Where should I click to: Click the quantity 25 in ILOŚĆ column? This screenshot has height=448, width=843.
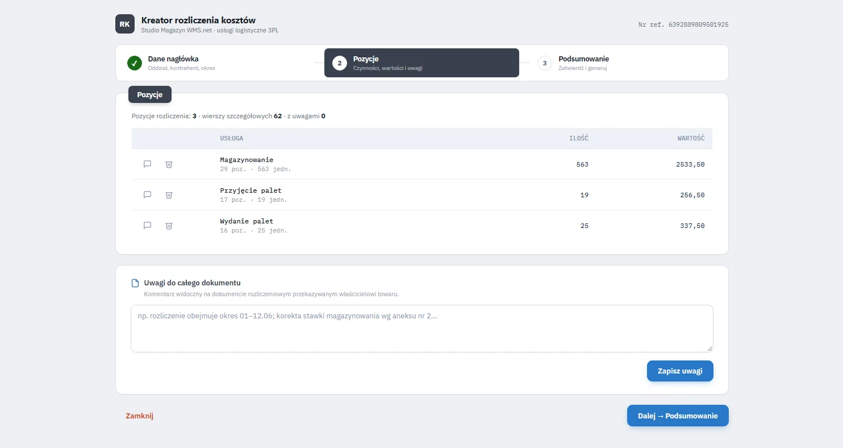coord(585,226)
